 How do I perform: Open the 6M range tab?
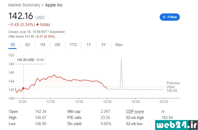click(x=58, y=45)
